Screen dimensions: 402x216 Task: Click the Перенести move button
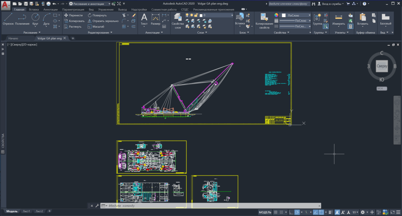click(x=73, y=15)
